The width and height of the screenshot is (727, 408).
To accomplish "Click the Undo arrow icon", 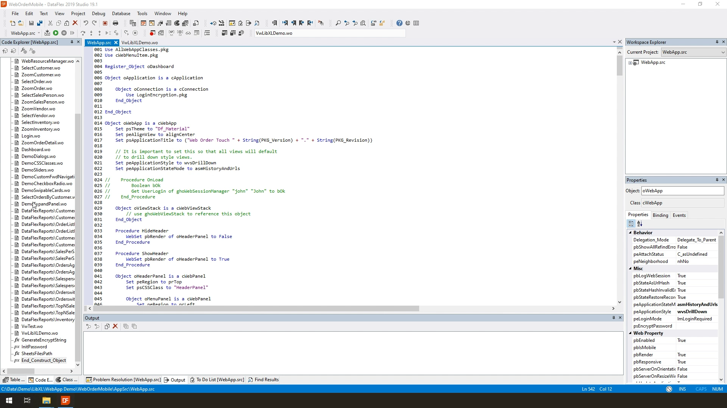I will (x=86, y=23).
